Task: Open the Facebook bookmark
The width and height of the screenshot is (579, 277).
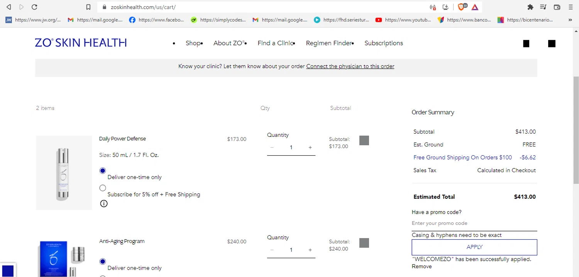Action: coord(157,20)
